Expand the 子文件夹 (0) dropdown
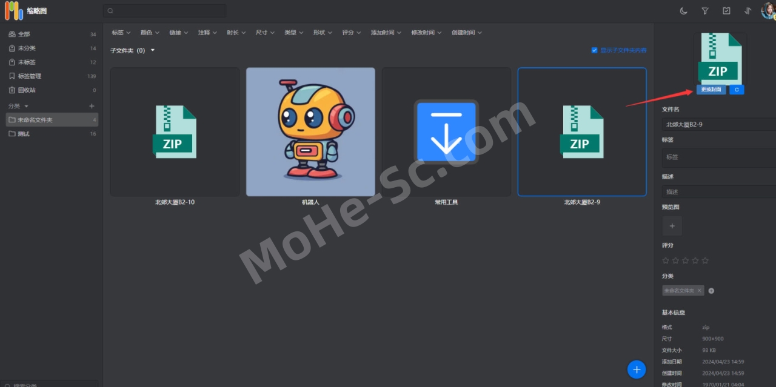The height and width of the screenshot is (387, 776). (x=153, y=50)
